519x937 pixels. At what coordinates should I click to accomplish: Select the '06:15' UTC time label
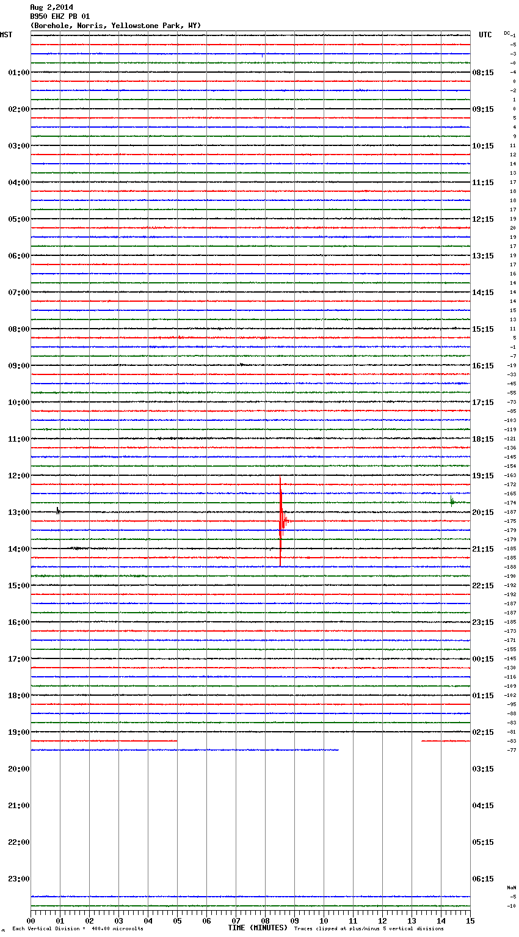click(x=483, y=879)
